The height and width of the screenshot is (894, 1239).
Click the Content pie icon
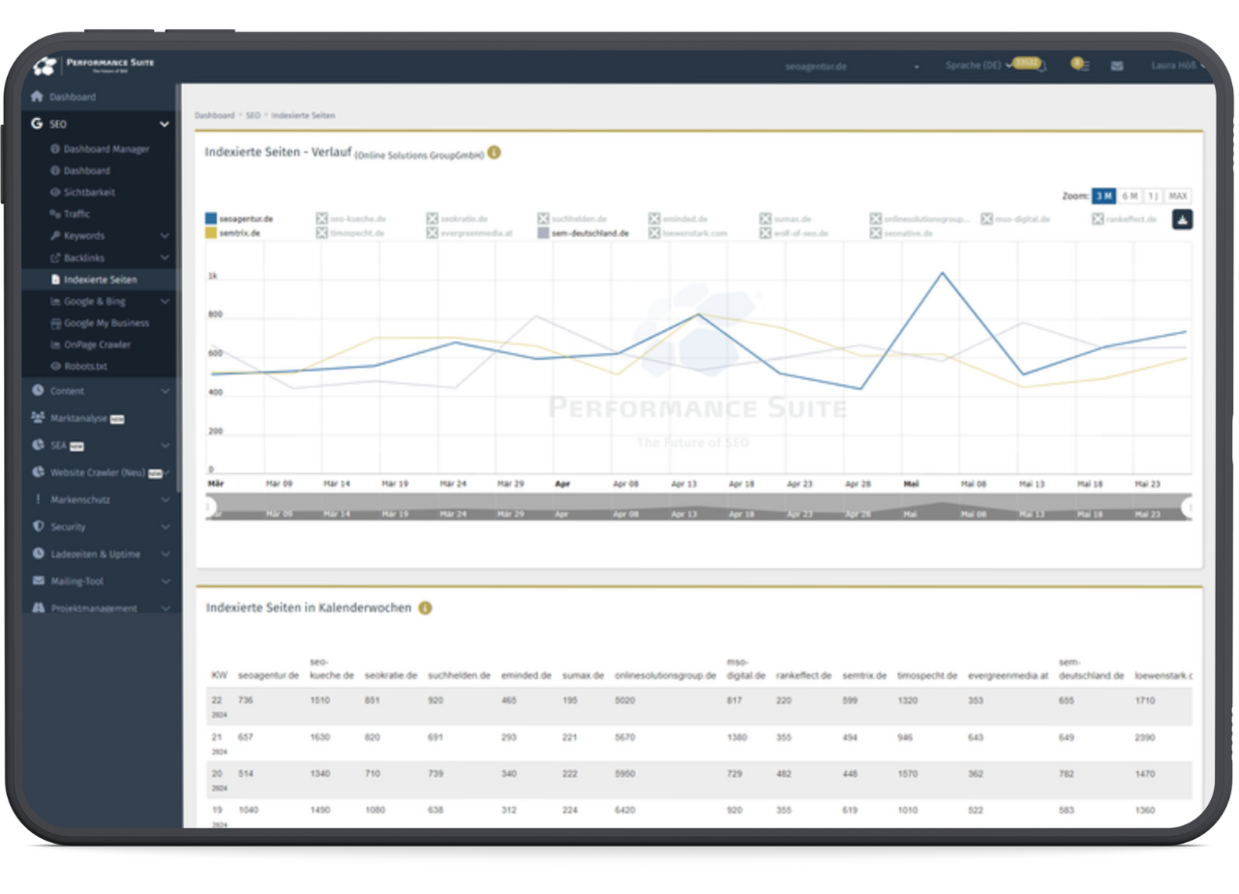[38, 391]
